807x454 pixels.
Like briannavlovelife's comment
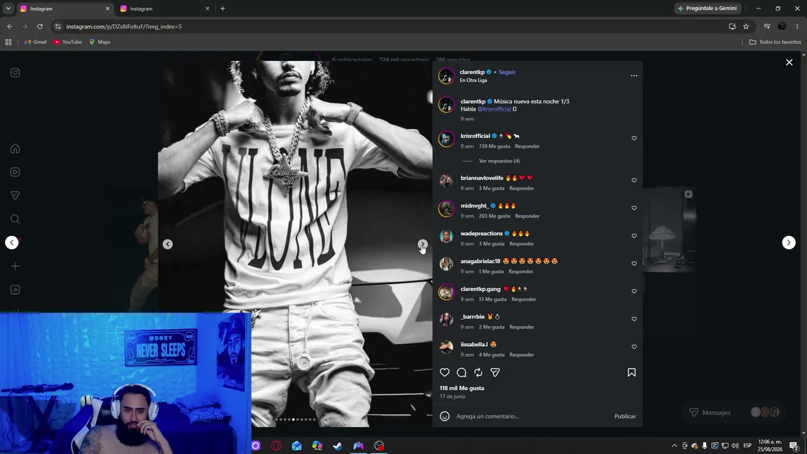(634, 180)
